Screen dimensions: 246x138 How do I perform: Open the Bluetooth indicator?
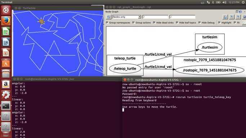213,2
